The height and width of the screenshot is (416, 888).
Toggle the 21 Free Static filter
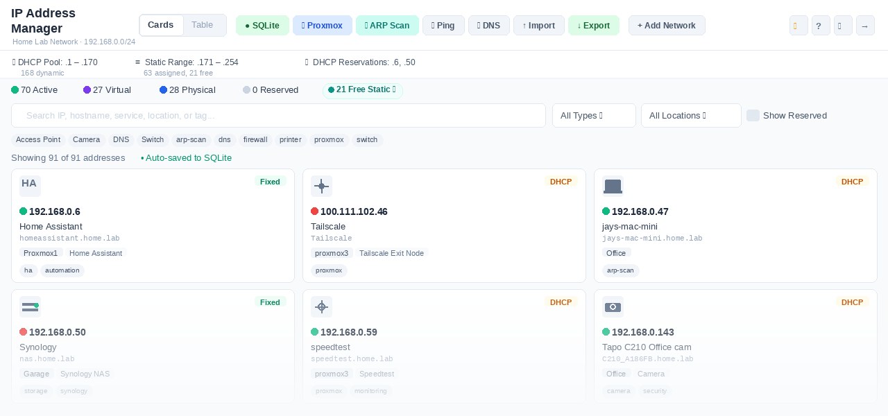click(363, 90)
